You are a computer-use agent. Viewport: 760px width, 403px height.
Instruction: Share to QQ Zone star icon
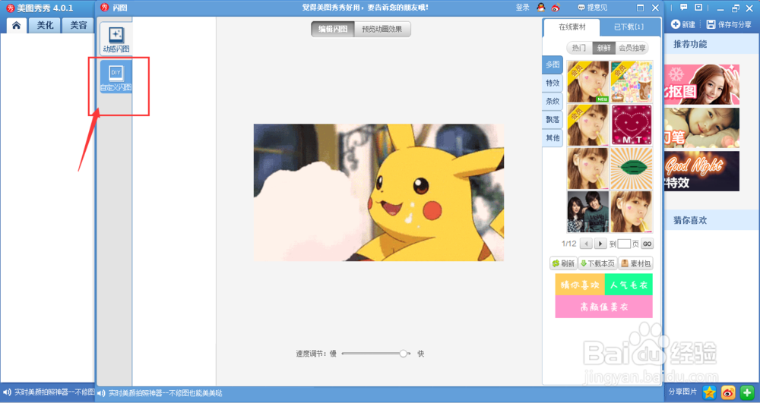[709, 392]
